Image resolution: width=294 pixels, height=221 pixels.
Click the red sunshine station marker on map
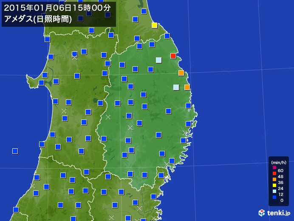173,56
